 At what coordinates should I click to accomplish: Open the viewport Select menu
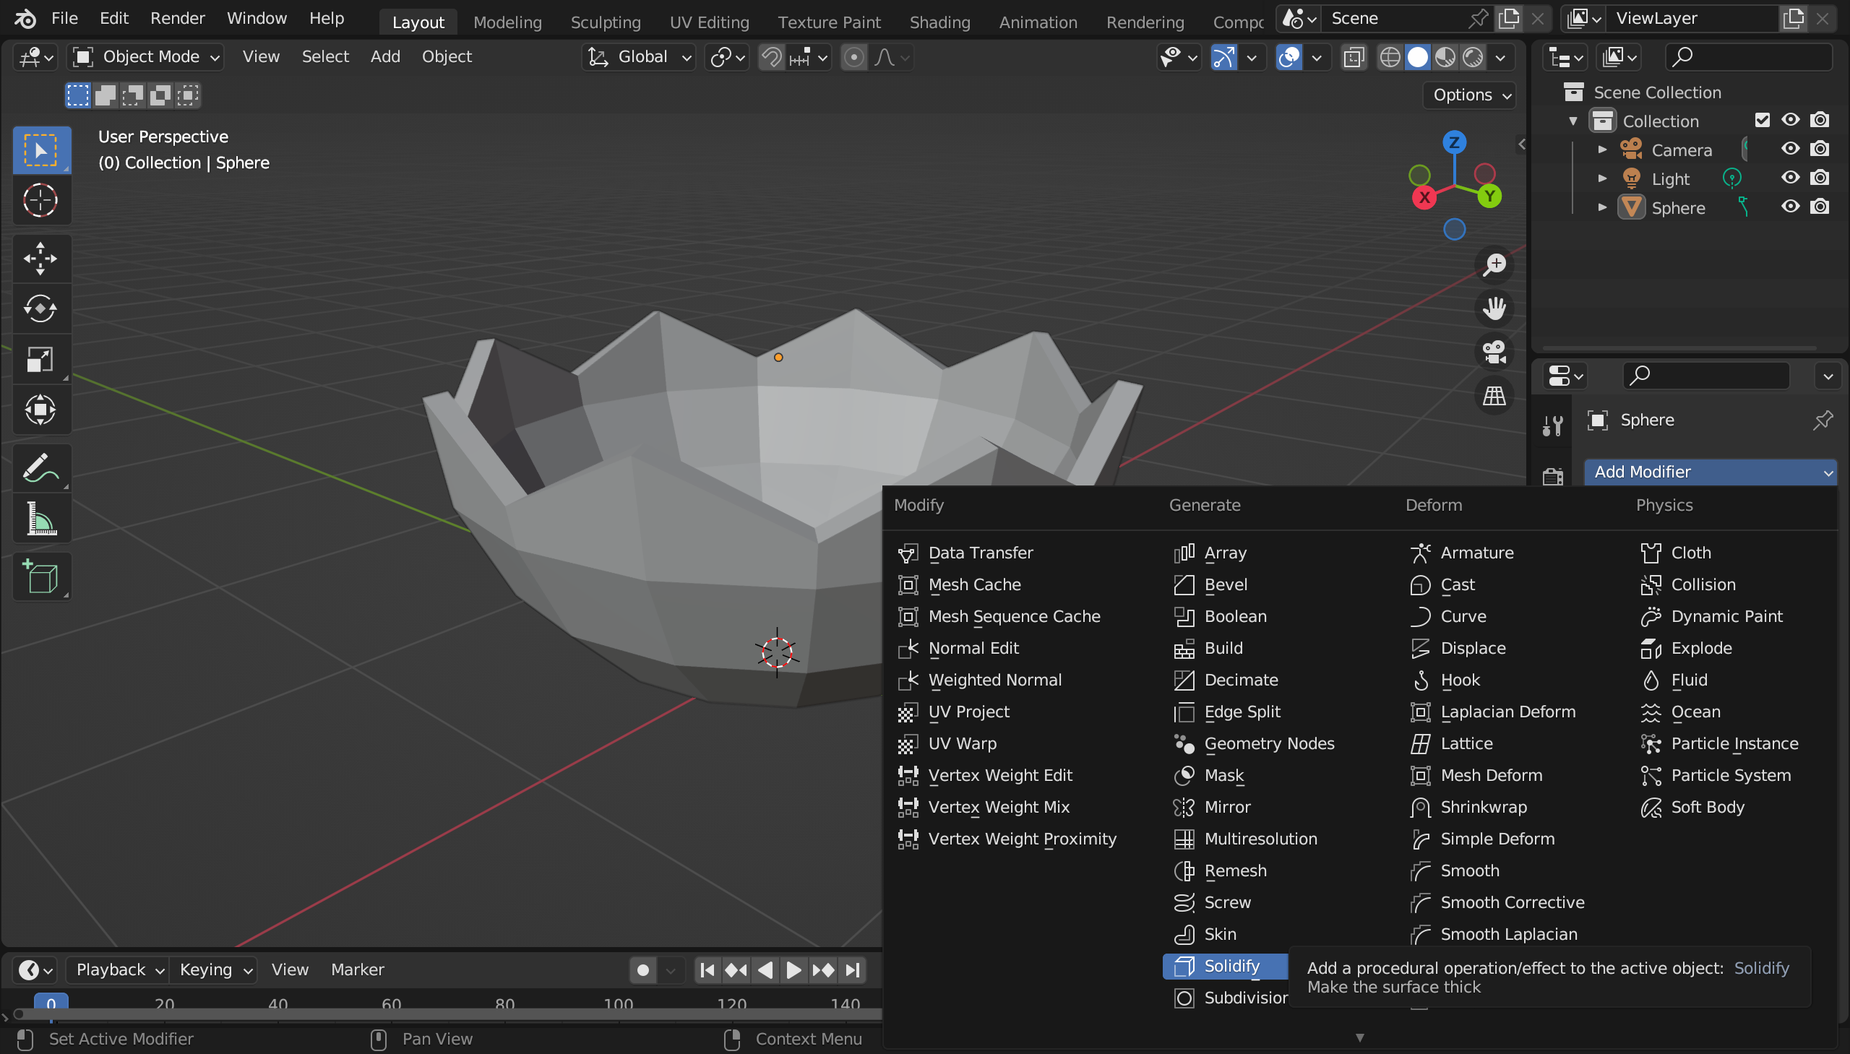[x=325, y=57]
